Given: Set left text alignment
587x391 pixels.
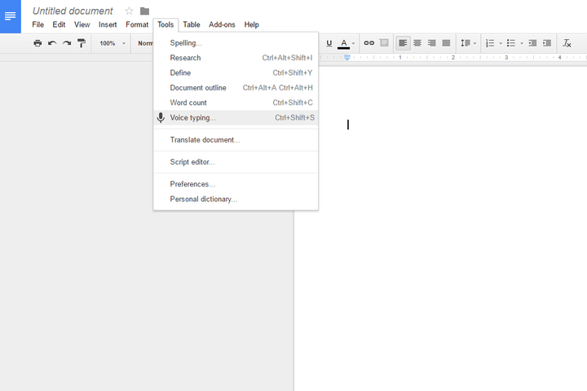Looking at the screenshot, I should pos(403,43).
